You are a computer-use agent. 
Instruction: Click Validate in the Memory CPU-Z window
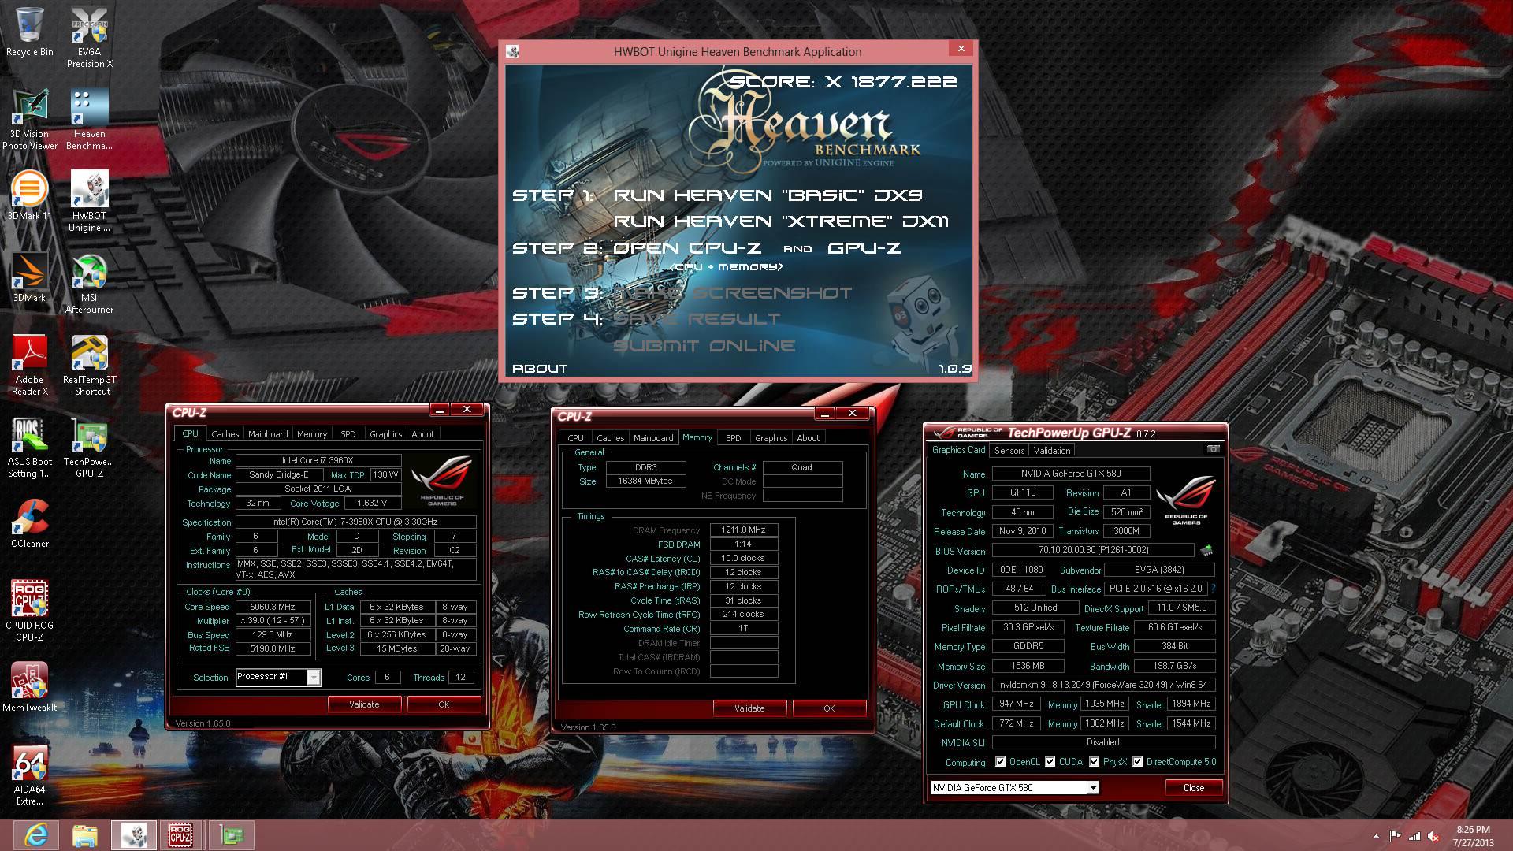pyautogui.click(x=749, y=708)
